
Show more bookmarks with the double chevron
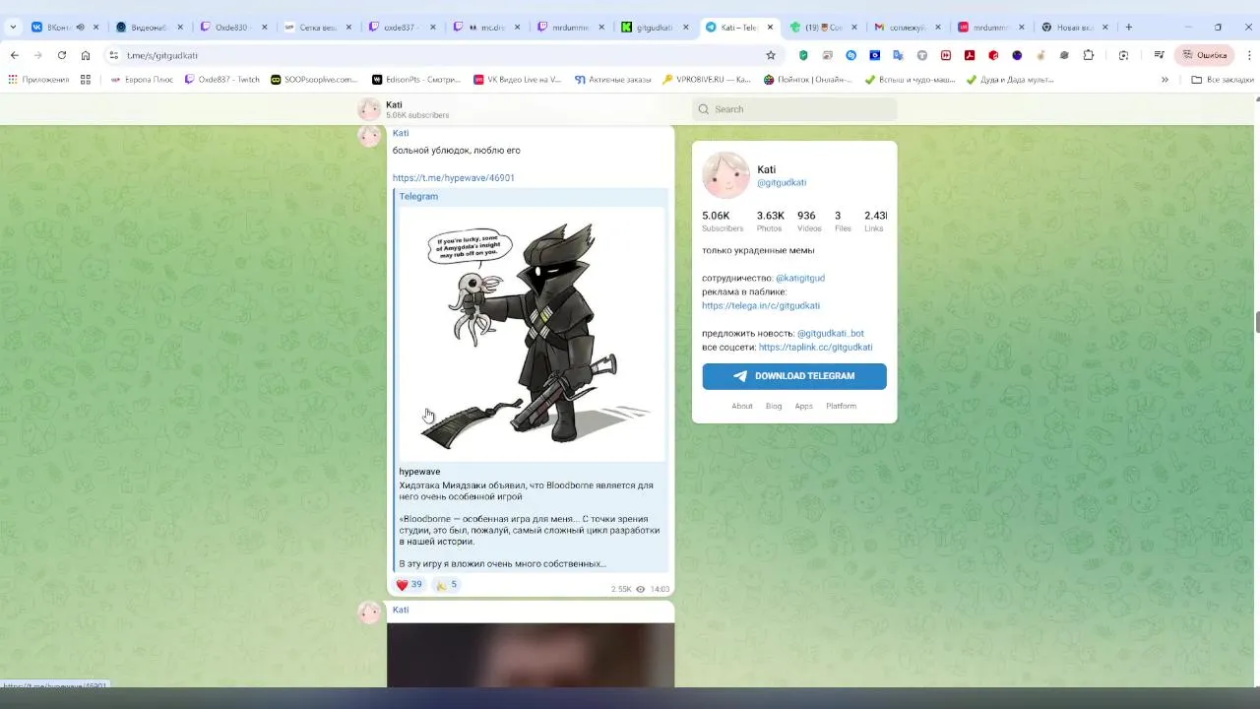(1165, 79)
